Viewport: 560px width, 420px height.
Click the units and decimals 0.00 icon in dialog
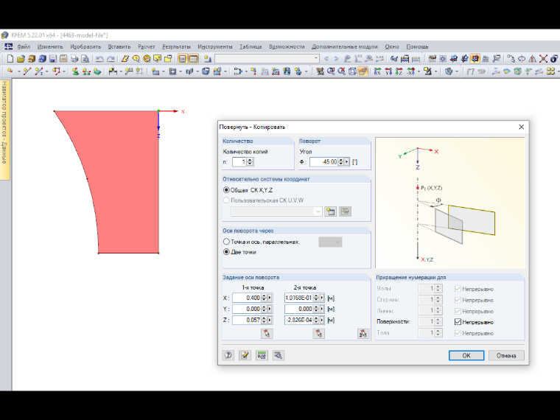(x=262, y=355)
